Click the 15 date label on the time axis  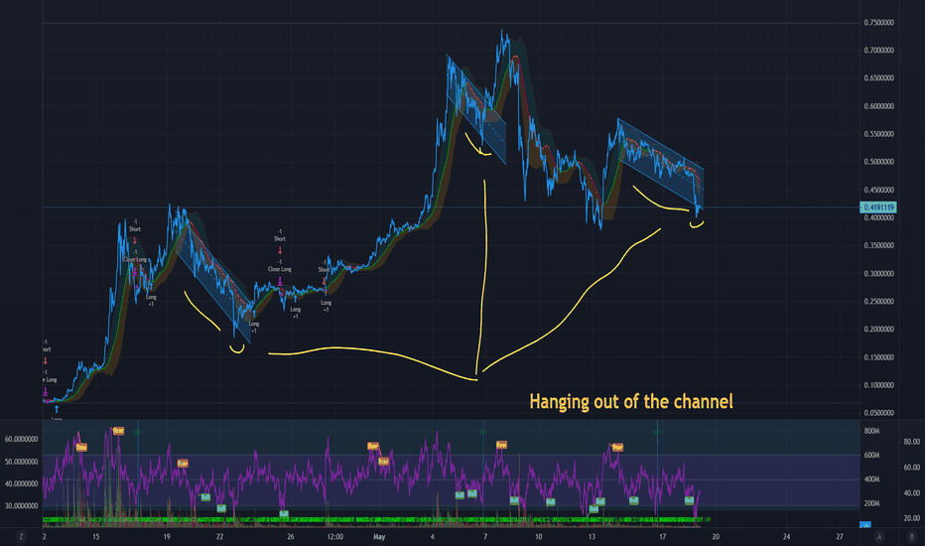96,536
